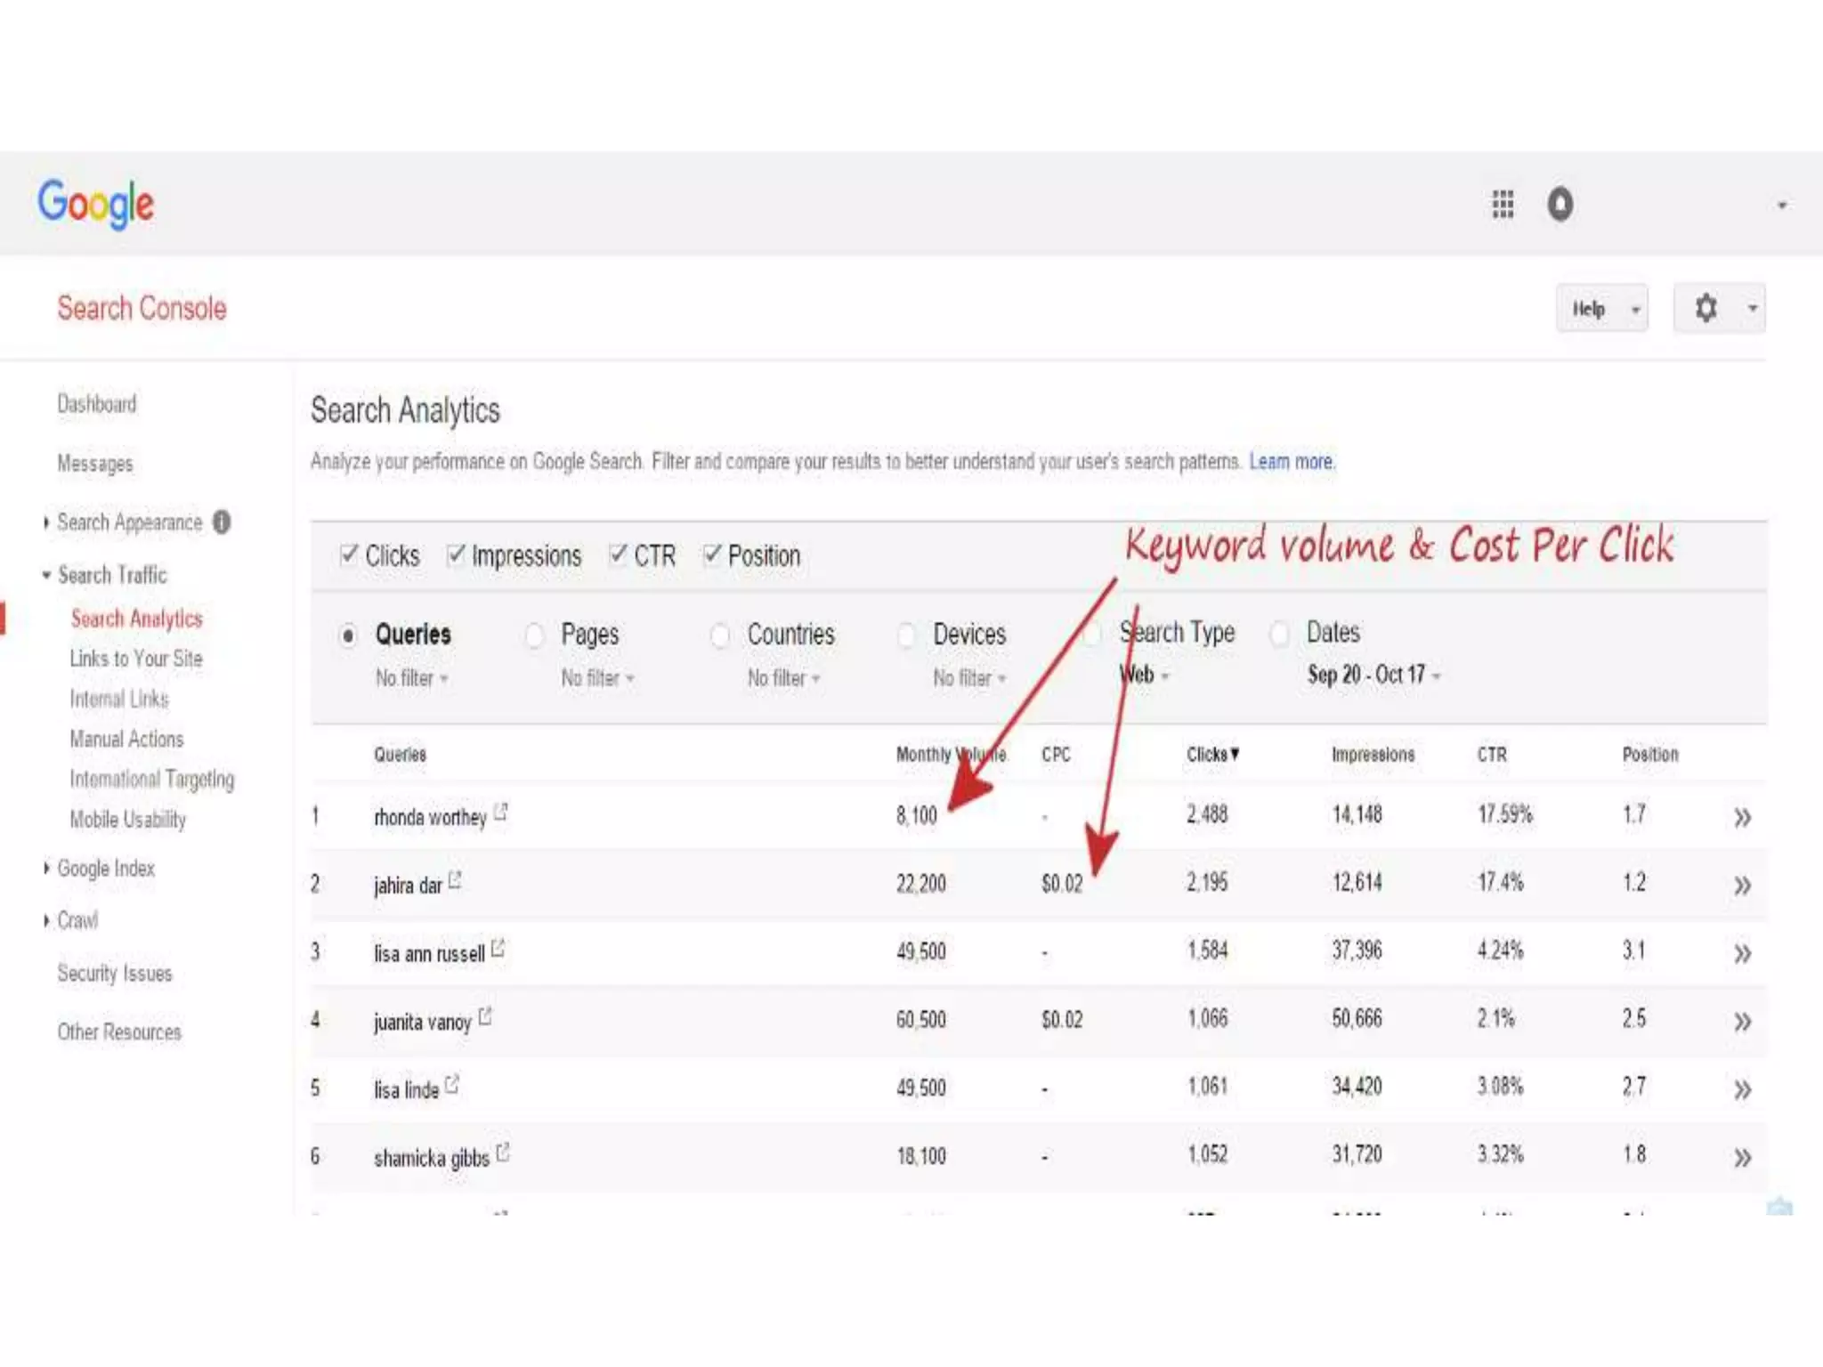Expand the Google Index sidebar section
The image size is (1823, 1367).
click(x=105, y=869)
